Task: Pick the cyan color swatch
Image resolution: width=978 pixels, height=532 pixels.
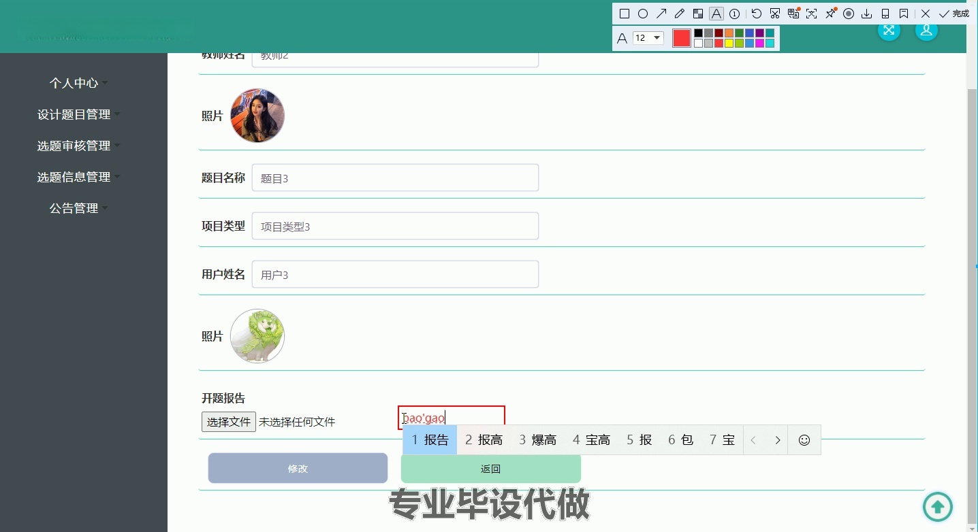Action: (770, 43)
